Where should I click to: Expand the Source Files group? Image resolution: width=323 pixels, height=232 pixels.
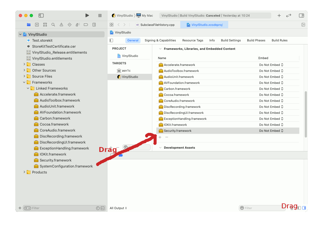(x=24, y=76)
